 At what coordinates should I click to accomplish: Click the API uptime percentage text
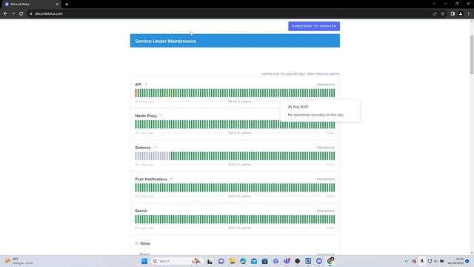[x=239, y=102]
